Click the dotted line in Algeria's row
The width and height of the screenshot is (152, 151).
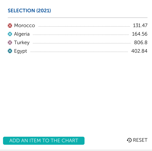pyautogui.click(x=81, y=35)
